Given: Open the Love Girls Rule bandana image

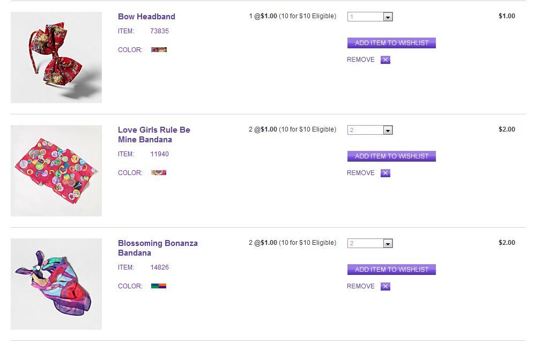Looking at the screenshot, I should coord(56,171).
